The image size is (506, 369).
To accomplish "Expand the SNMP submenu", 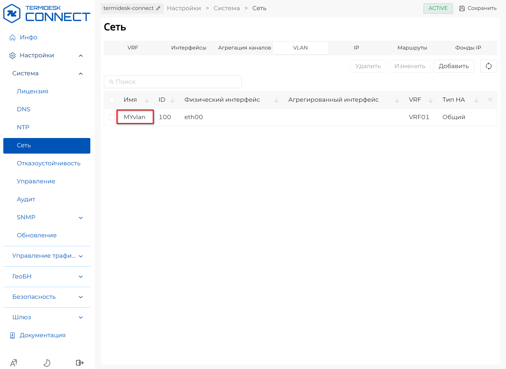I will pos(80,217).
